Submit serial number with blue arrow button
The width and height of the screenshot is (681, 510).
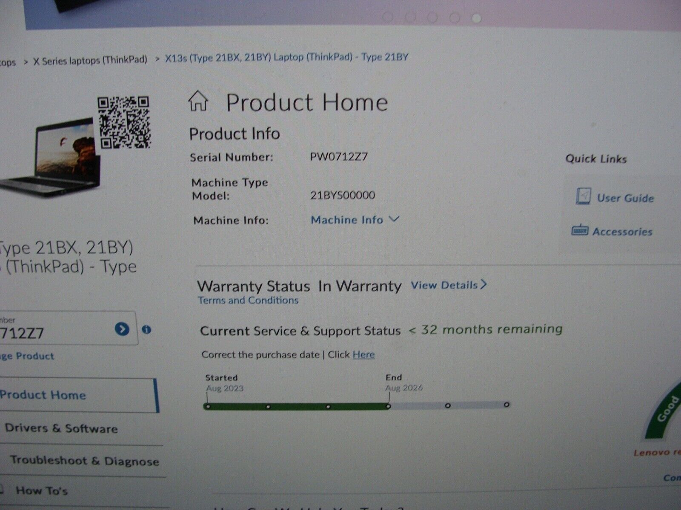click(x=122, y=329)
